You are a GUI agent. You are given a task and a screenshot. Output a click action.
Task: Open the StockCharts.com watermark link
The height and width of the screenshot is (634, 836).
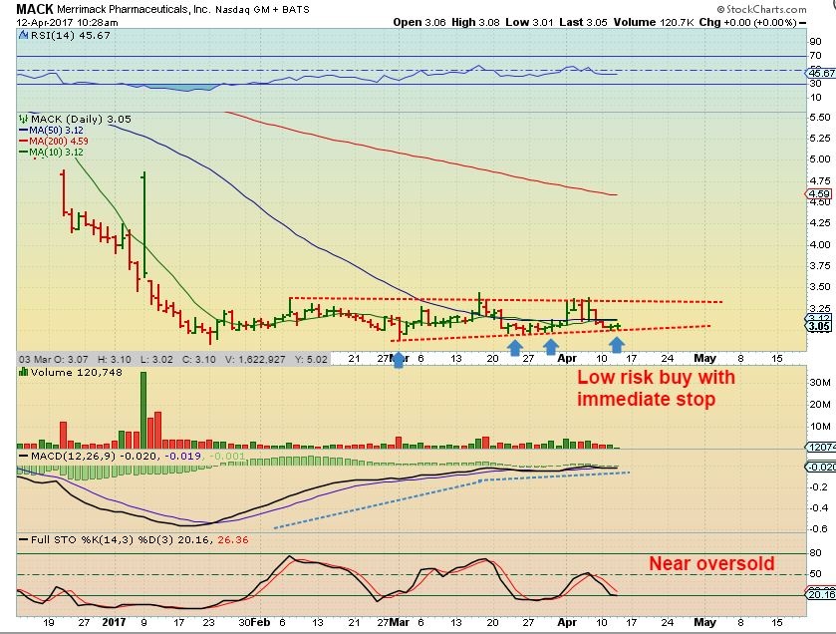click(x=784, y=8)
